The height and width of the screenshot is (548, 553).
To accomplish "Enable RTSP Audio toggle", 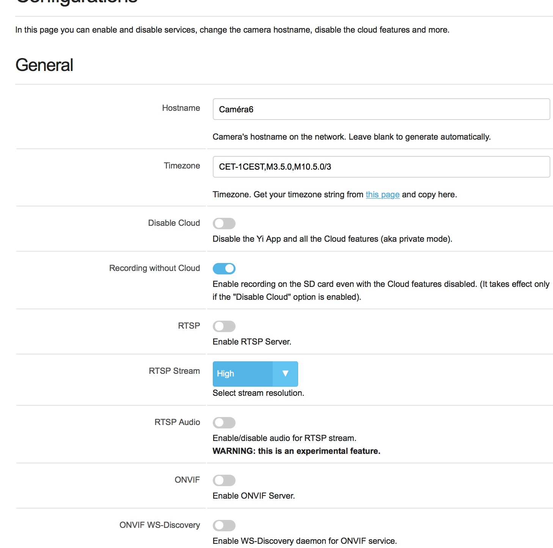I will (224, 423).
